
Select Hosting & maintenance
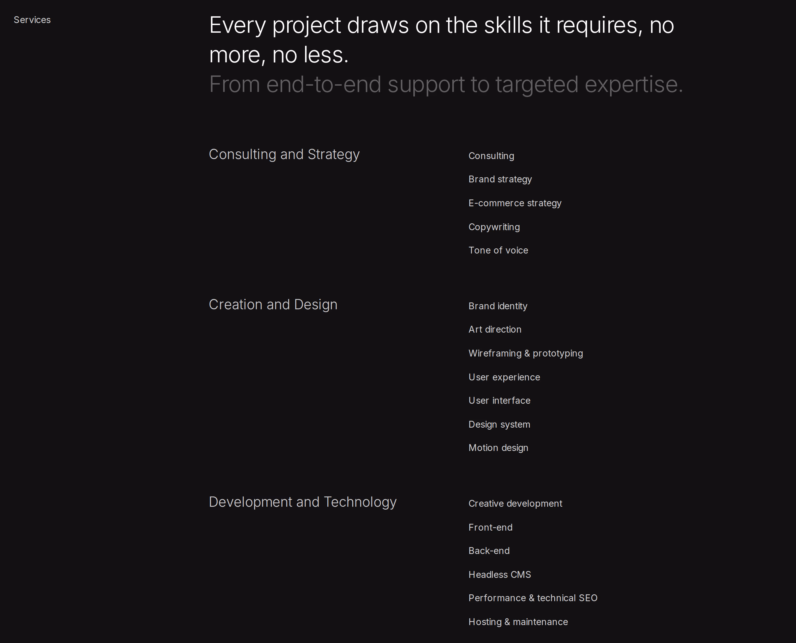click(x=518, y=622)
